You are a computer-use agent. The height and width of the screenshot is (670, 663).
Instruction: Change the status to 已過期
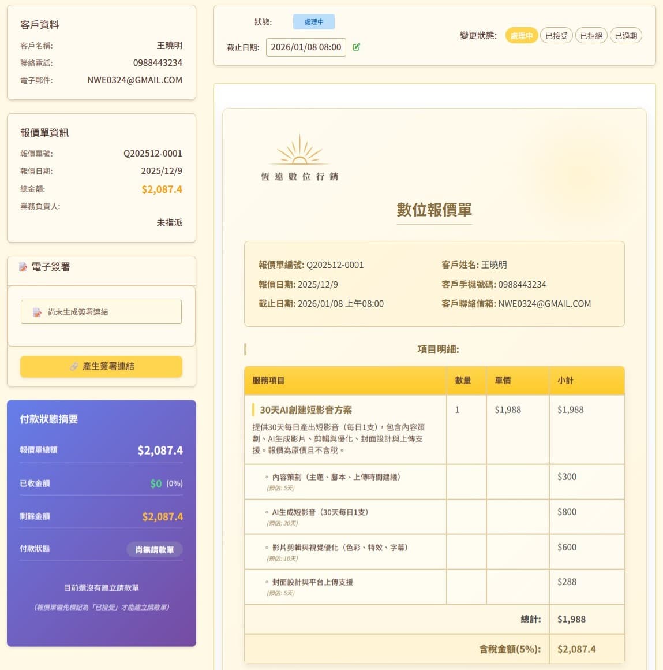(625, 36)
